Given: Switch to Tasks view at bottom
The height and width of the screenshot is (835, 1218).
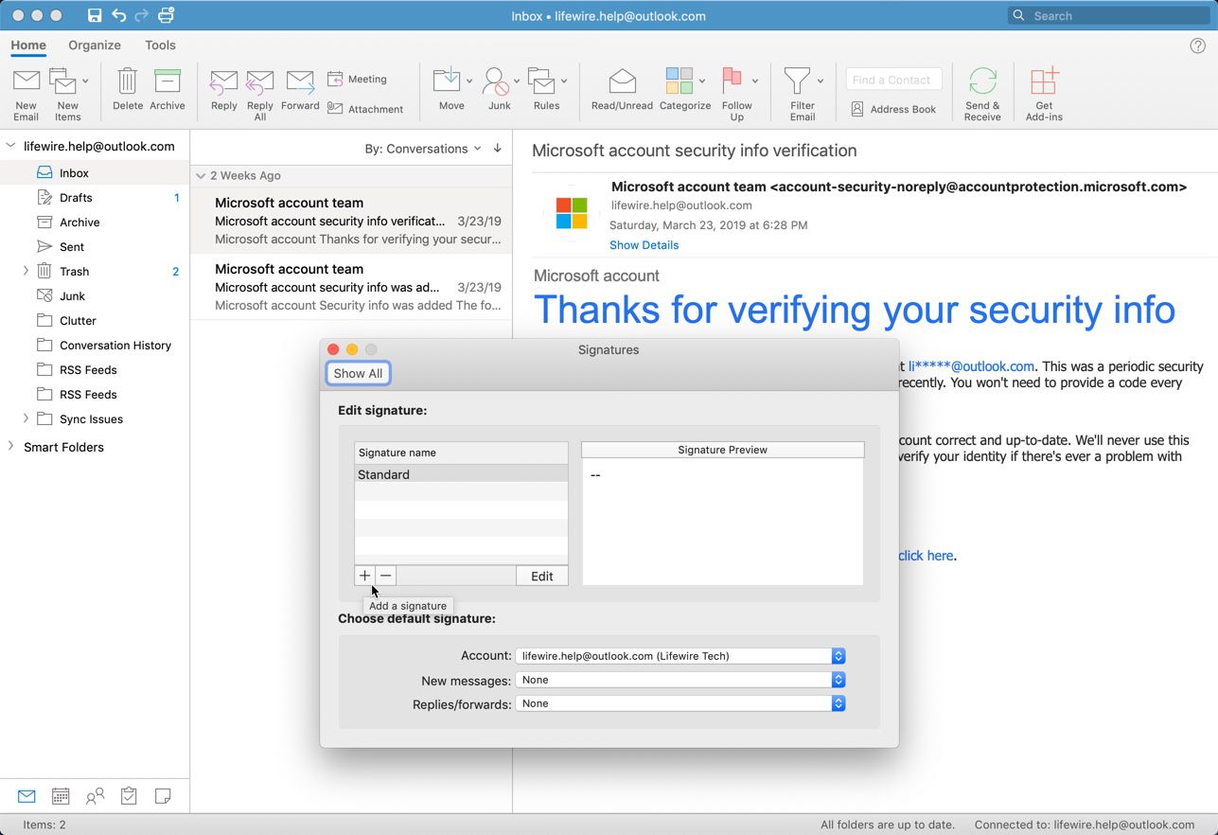Looking at the screenshot, I should click(x=129, y=796).
